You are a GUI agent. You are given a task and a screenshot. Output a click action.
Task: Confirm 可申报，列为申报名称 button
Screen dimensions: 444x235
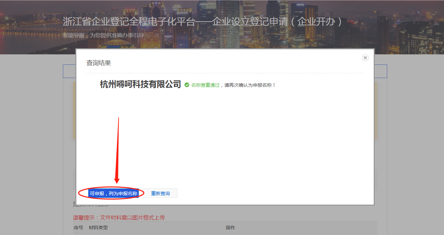(x=114, y=193)
